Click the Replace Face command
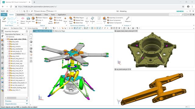Screen dimensions: 195x109 pos(78,20)
